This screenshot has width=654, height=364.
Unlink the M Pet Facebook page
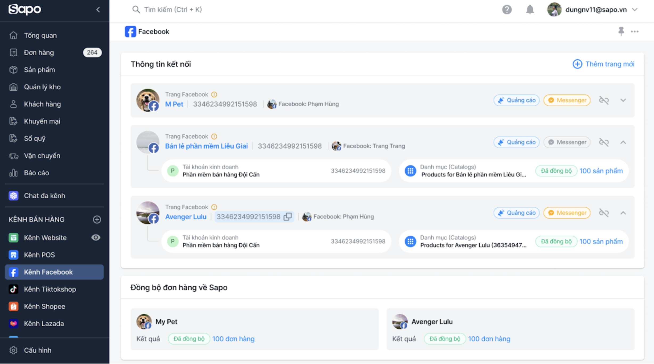click(604, 100)
